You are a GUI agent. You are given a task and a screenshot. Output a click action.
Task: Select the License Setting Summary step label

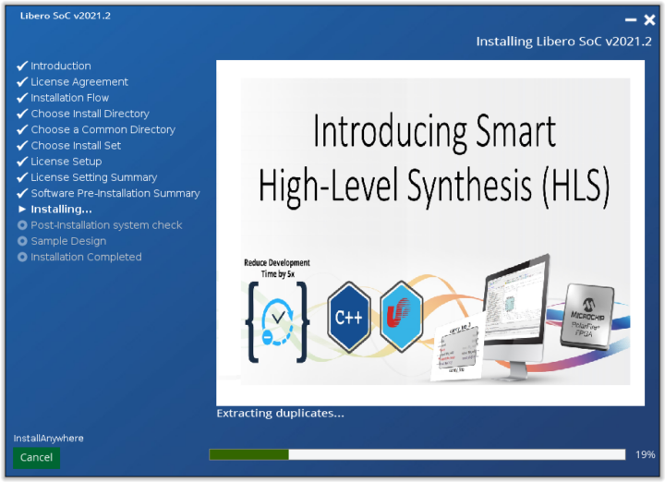93,177
